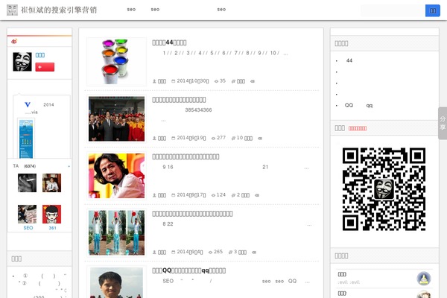Open the blue infographic thumbnail in Weibo feed
Screen dimensions: 447x298
click(x=26, y=139)
